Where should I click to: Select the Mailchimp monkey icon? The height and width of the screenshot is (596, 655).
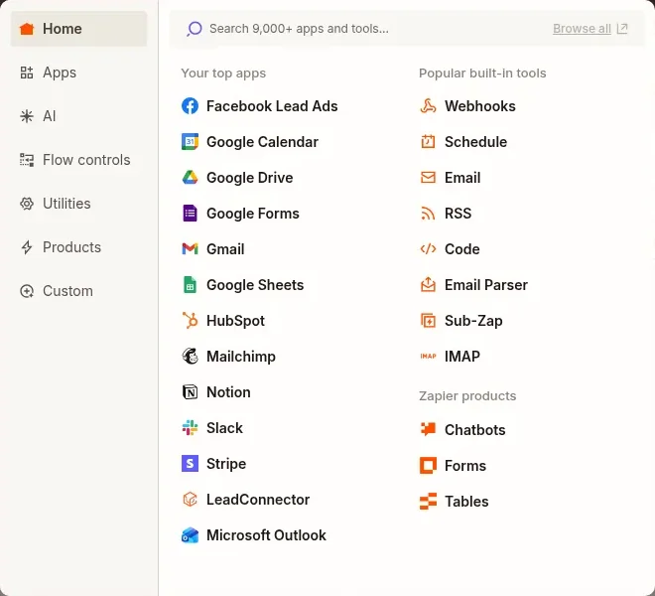[191, 357]
